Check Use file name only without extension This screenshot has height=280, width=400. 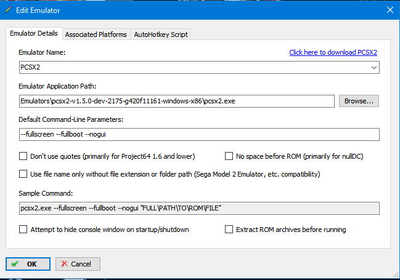click(x=23, y=174)
